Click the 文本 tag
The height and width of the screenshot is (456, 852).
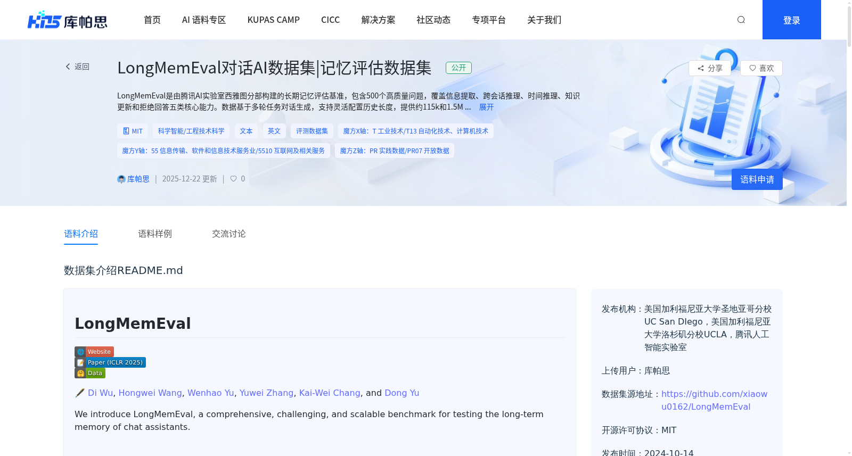click(246, 131)
